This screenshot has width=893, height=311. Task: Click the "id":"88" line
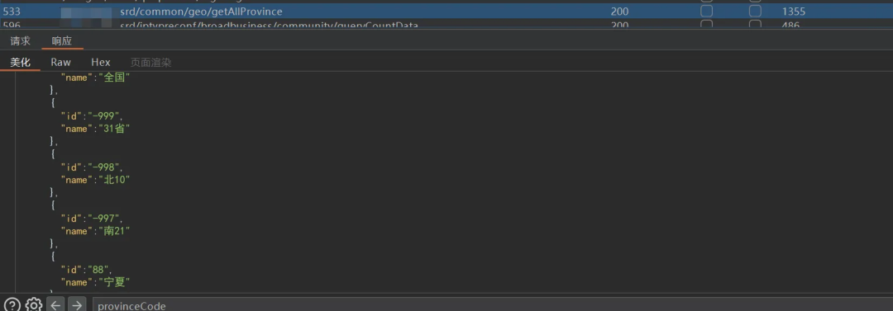(87, 270)
